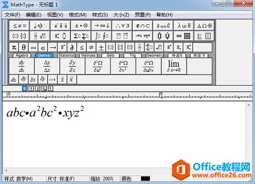This screenshot has width=255, height=184.
Task: Switch to the Matrices tab
Action: pyautogui.click(x=88, y=56)
